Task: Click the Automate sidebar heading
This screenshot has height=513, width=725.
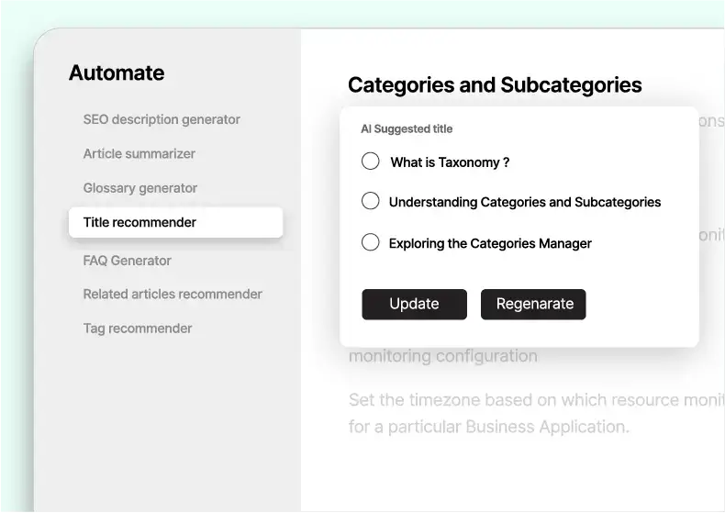Action: click(x=117, y=73)
